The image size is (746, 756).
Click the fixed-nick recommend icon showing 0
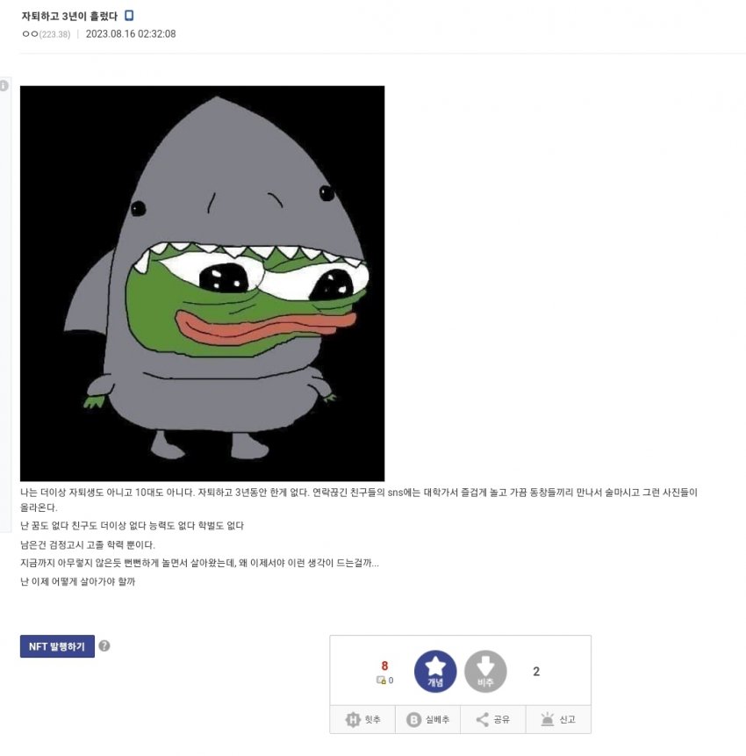point(384,680)
